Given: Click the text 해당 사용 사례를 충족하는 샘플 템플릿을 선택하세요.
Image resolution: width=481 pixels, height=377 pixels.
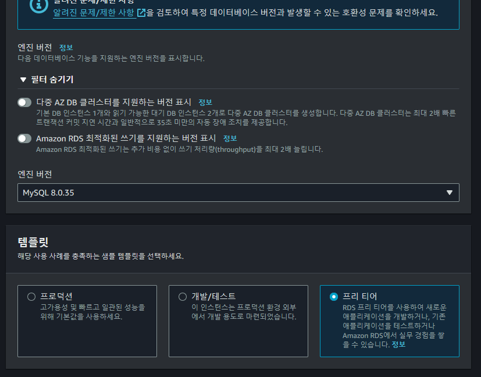Looking at the screenshot, I should [x=101, y=256].
